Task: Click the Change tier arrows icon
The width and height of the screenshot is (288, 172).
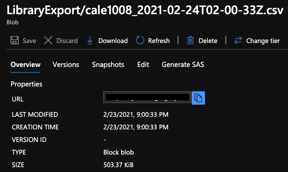Action: 238,40
